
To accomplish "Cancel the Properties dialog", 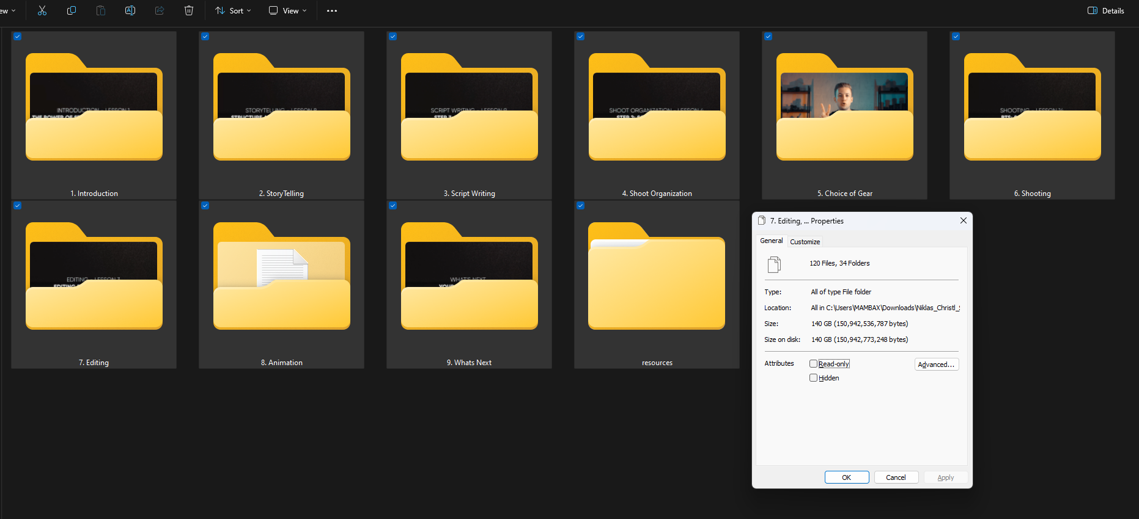I will [x=896, y=477].
